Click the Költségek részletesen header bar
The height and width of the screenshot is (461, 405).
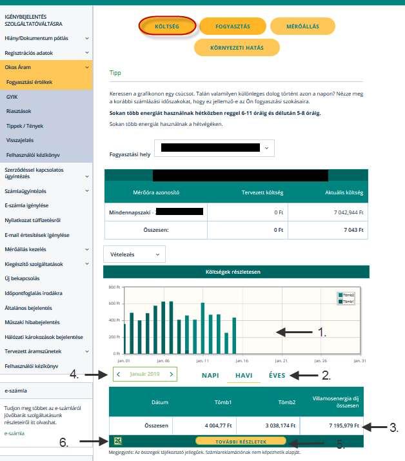pos(236,272)
